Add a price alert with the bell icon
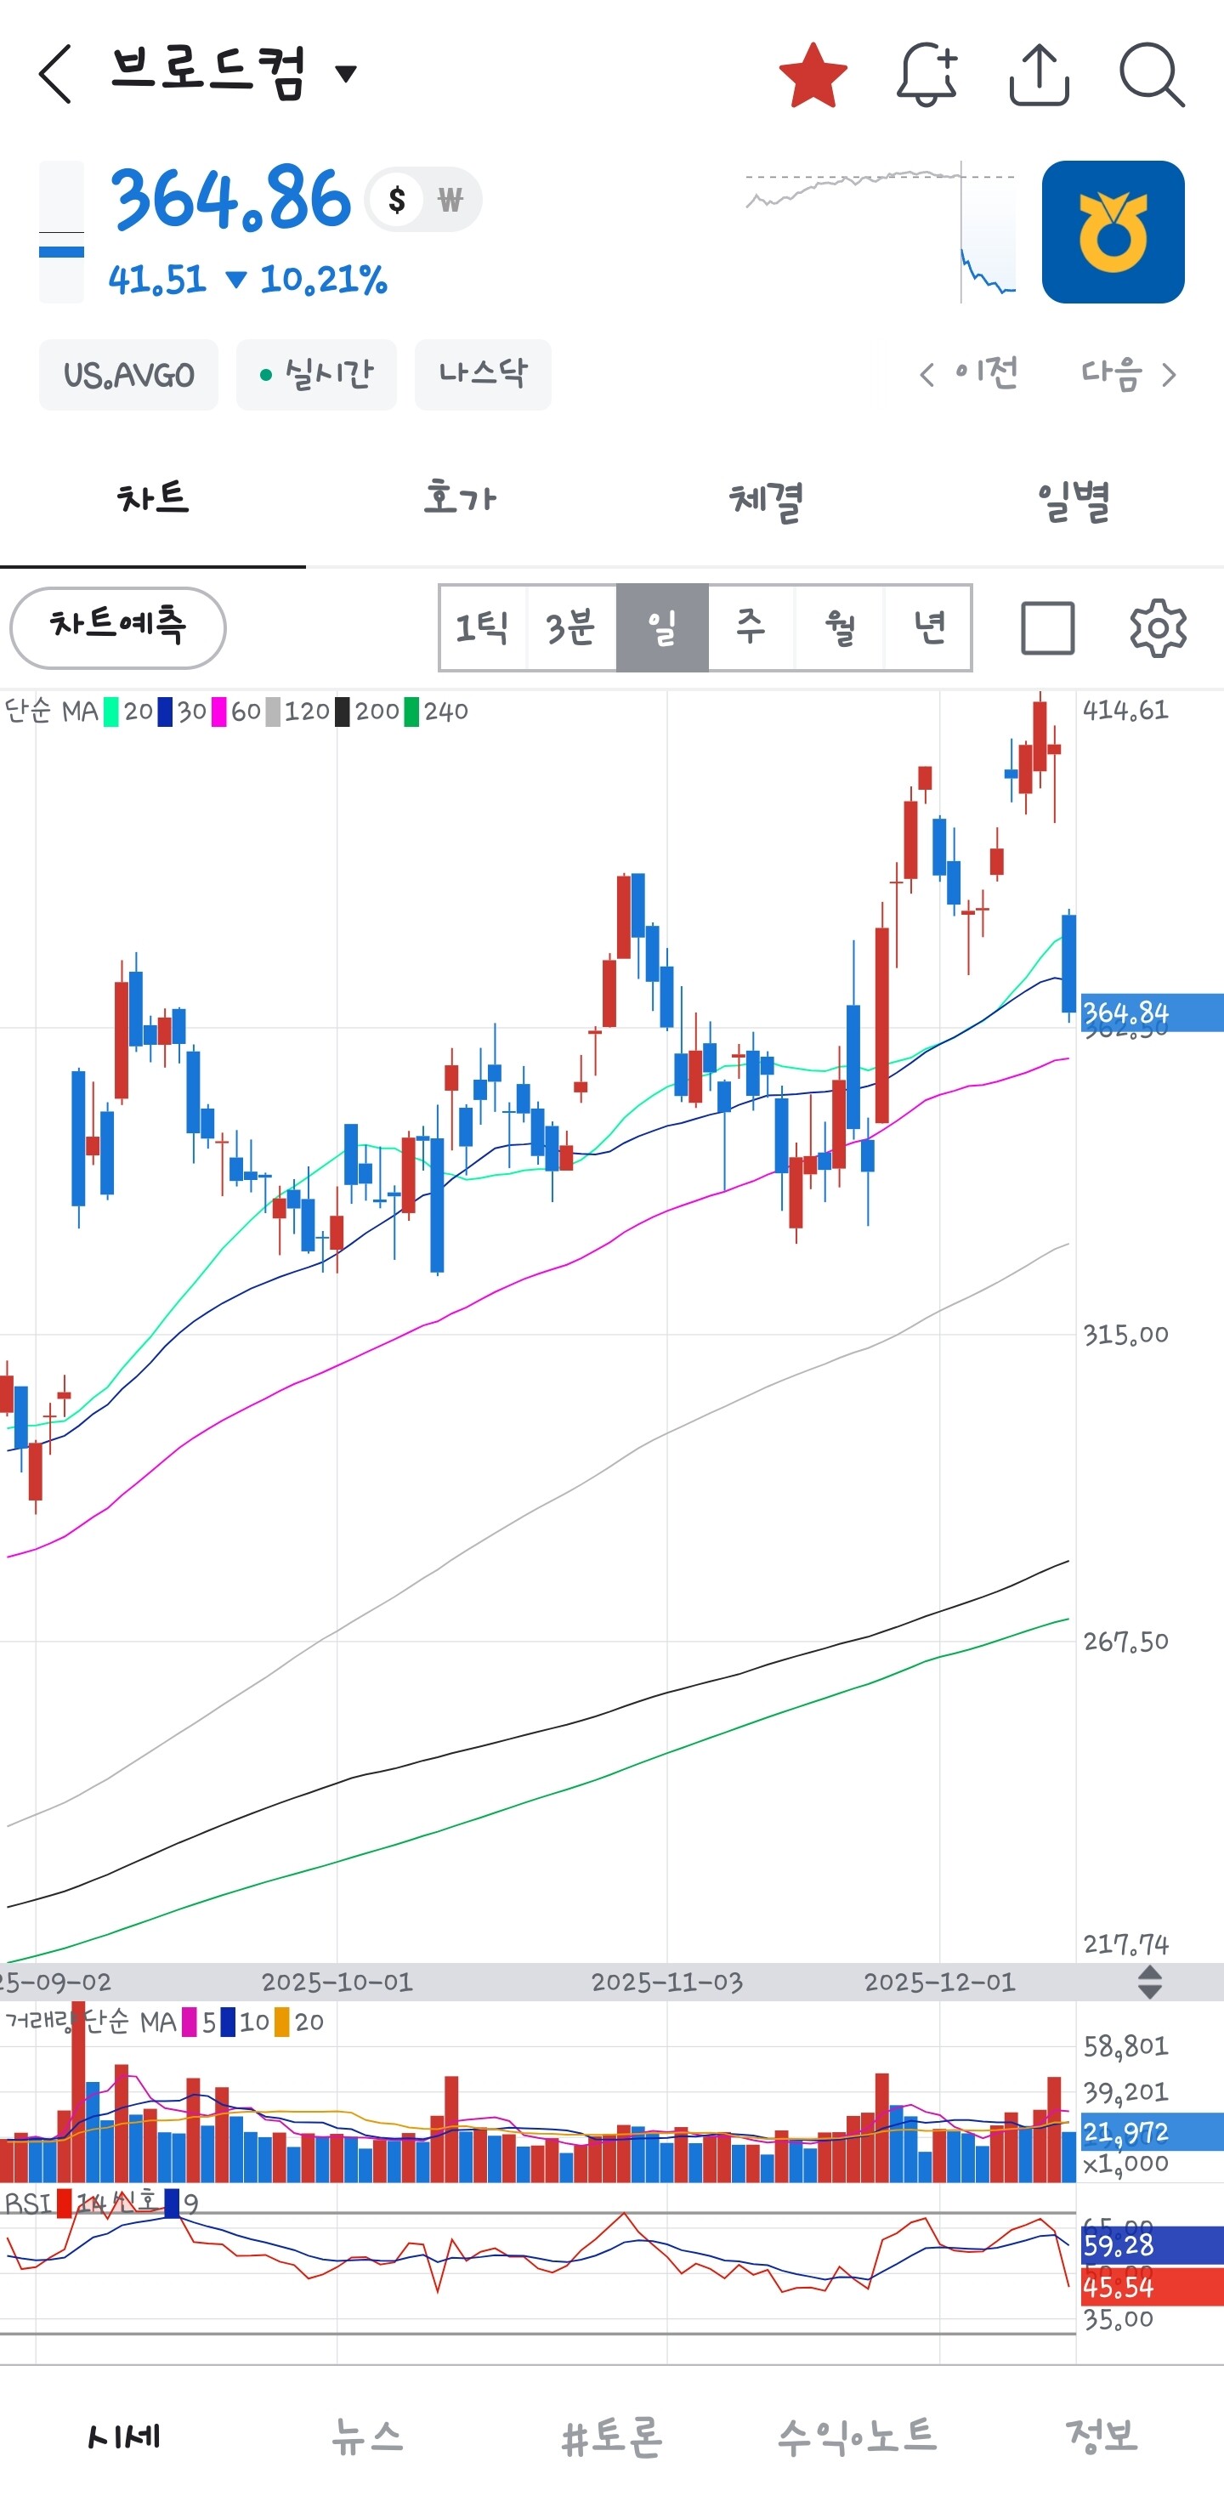This screenshot has height=2513, width=1224. [x=926, y=74]
